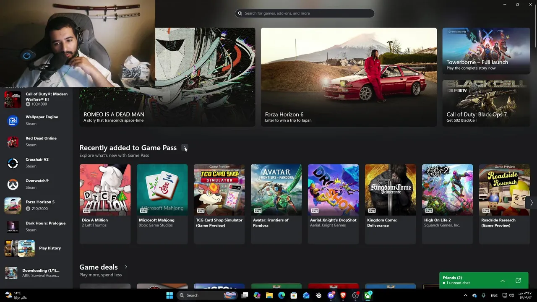
Task: Open Kingdom Come: Deliverance card
Action: pyautogui.click(x=390, y=204)
